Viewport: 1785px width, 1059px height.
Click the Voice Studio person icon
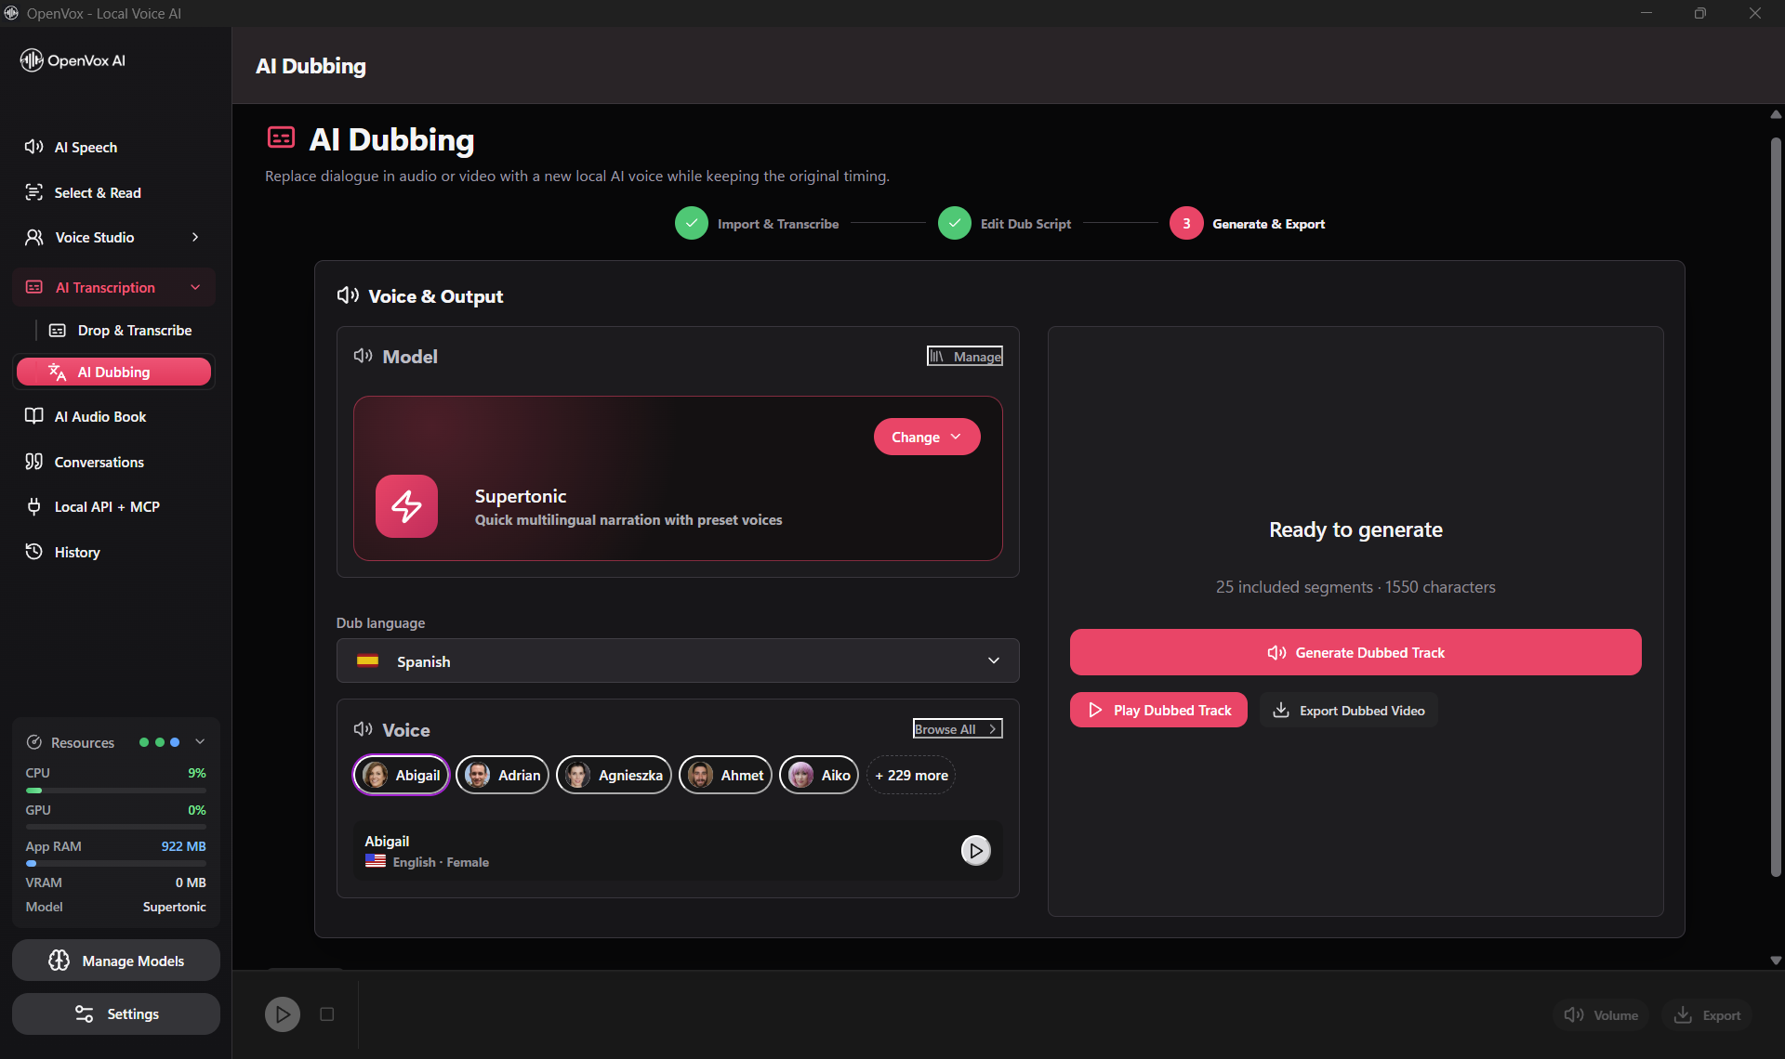click(34, 237)
